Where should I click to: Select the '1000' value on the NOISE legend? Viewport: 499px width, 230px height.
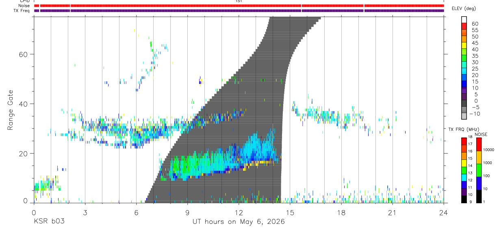[x=488, y=163]
